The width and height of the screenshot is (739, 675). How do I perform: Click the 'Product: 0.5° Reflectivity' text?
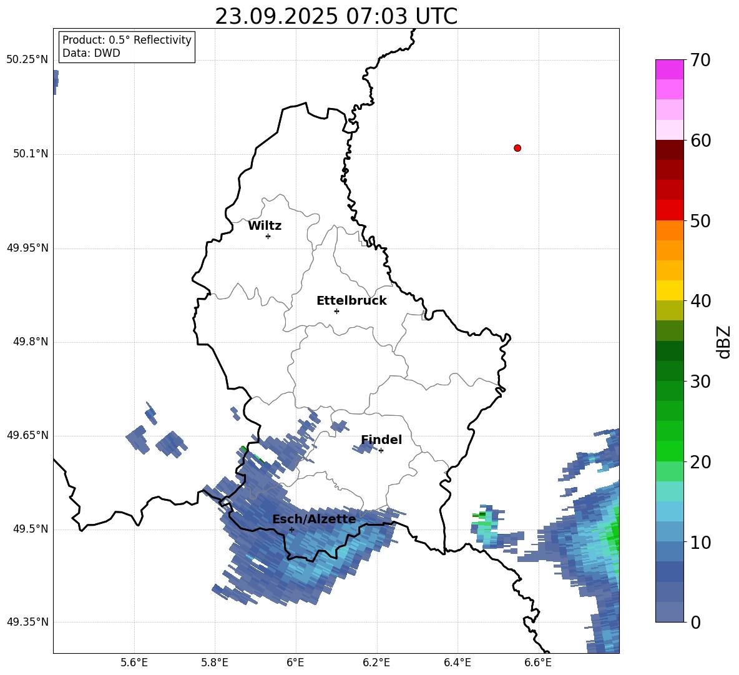[127, 39]
